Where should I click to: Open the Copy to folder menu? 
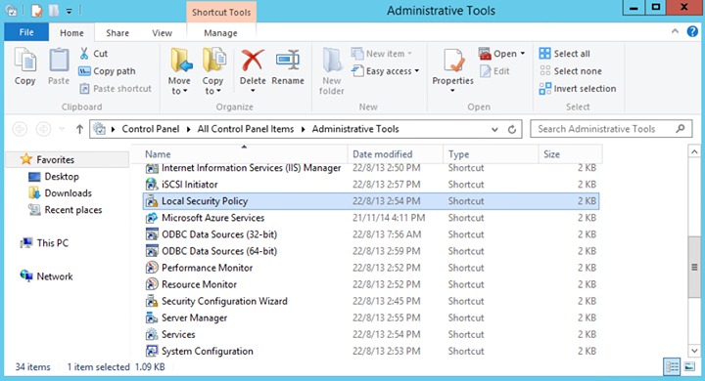click(212, 71)
